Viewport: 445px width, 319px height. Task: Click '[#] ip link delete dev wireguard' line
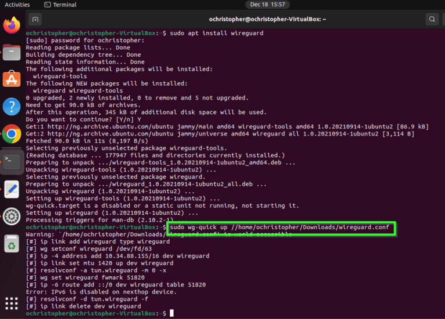point(83,306)
